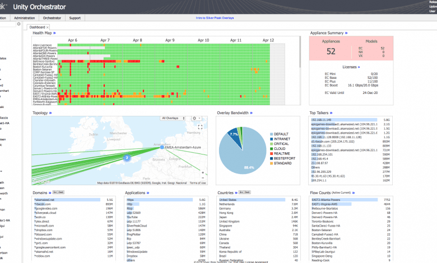437x263 pixels.
Task: Open topology map settings gear dropdown
Action: pos(196,118)
